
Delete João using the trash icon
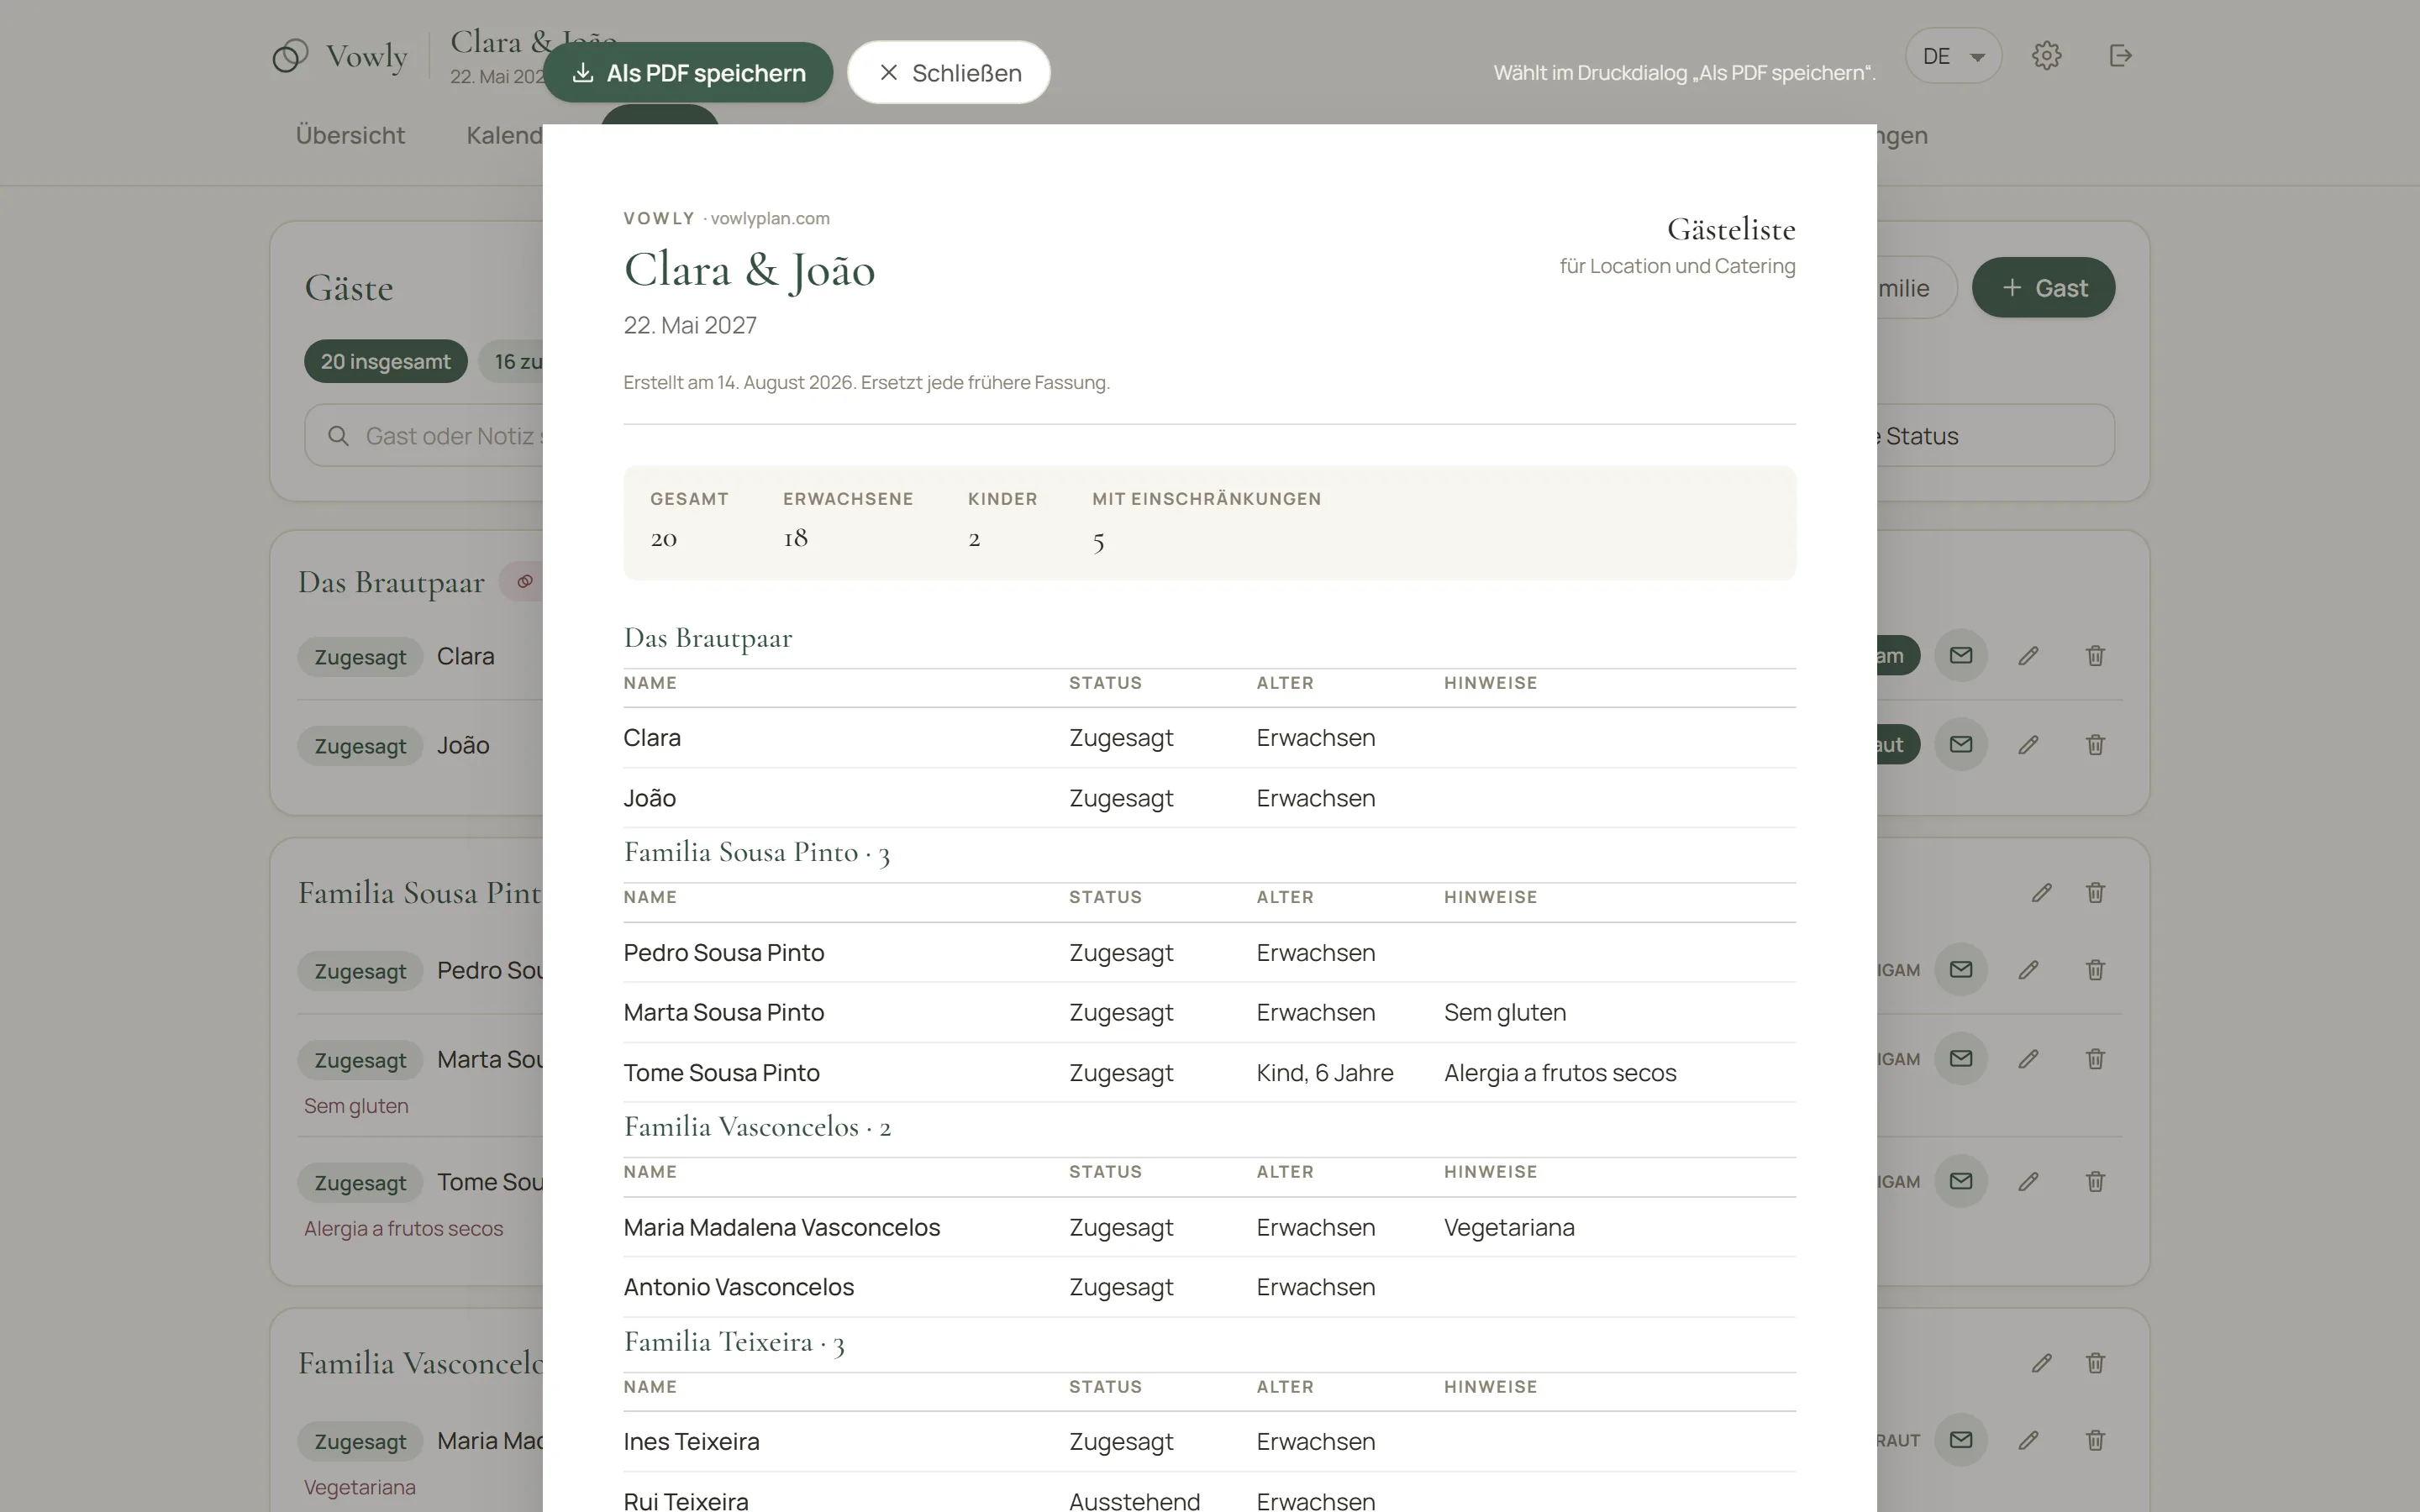(x=2095, y=745)
